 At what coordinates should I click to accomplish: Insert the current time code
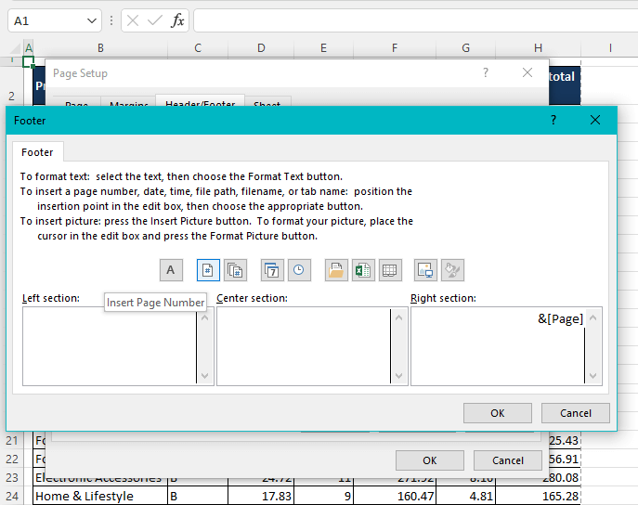298,270
